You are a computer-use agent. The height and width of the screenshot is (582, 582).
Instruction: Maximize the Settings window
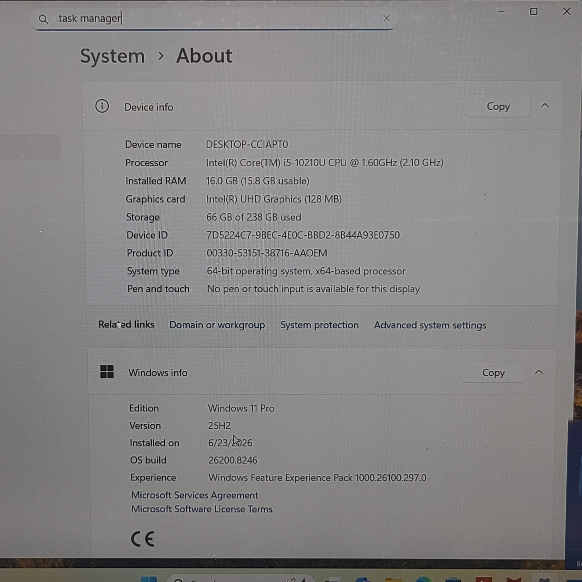[x=534, y=12]
